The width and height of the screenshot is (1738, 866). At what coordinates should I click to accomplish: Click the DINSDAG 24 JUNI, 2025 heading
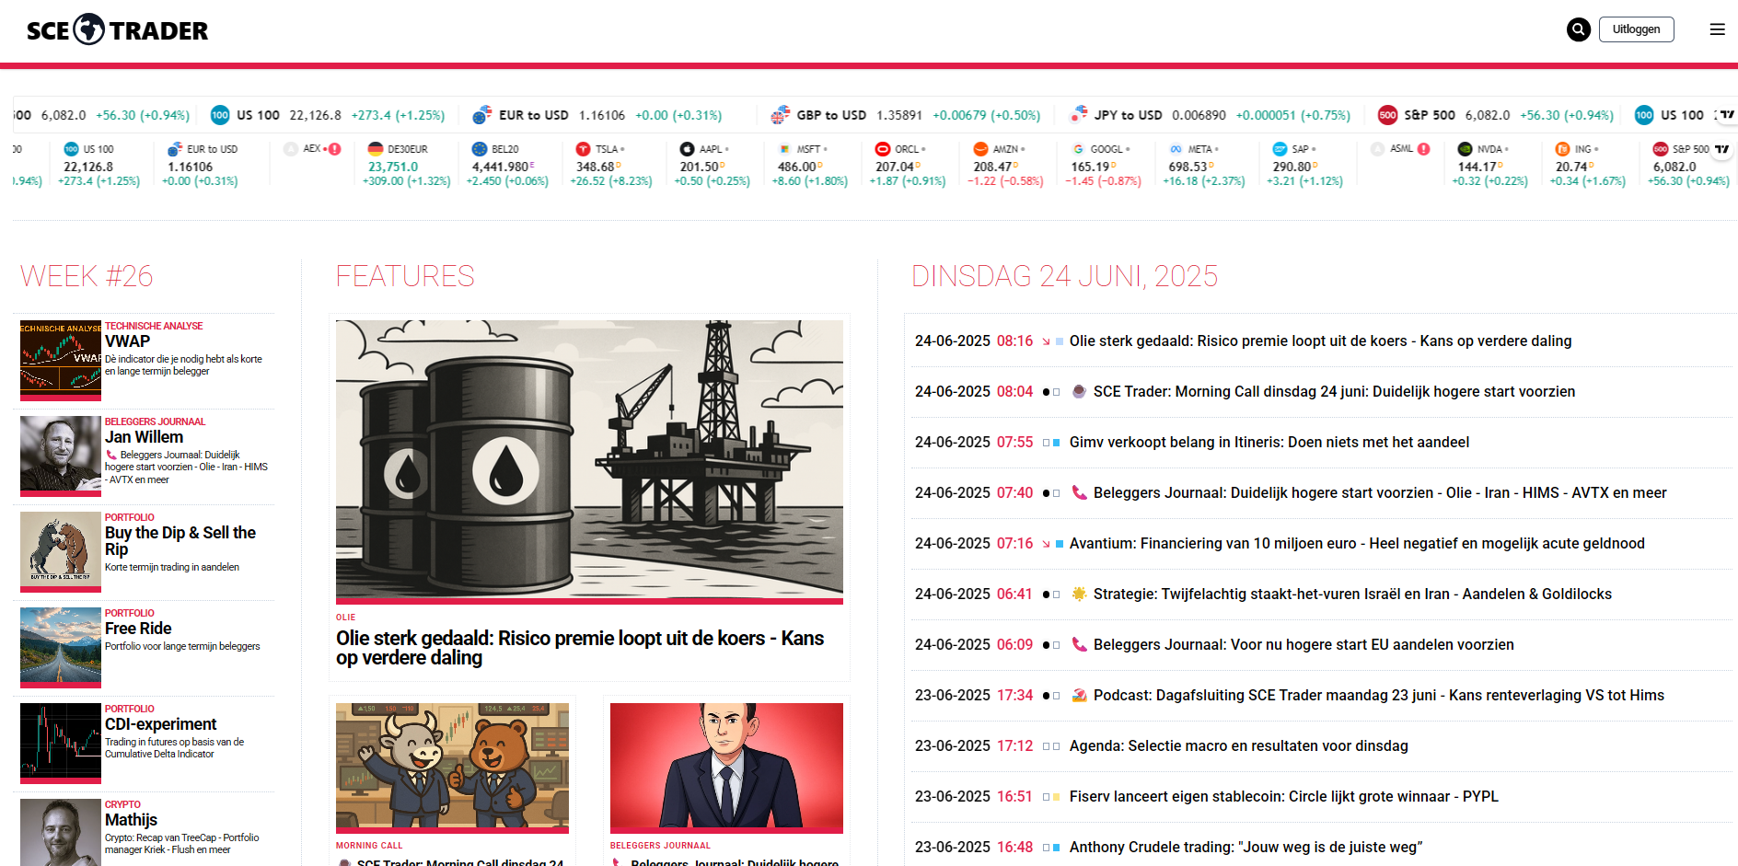click(x=1064, y=276)
